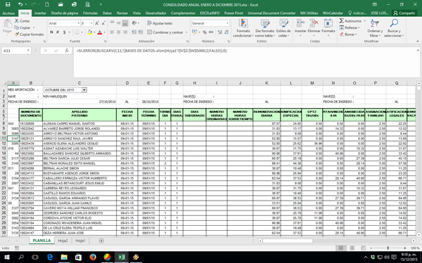This screenshot has height=263, width=422.
Task: Switch to the Power Pivot tab
Action: pos(234,13)
